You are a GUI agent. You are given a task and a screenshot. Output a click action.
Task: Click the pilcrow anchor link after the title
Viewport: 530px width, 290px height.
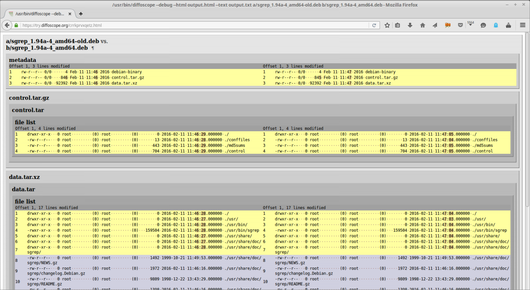92,48
